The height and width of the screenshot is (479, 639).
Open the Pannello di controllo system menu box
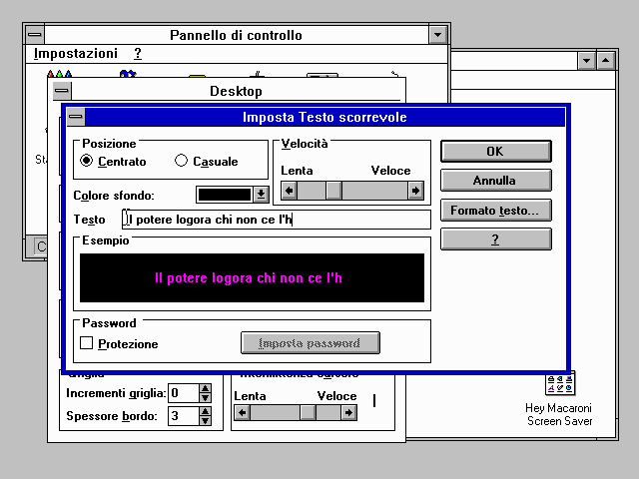click(35, 35)
